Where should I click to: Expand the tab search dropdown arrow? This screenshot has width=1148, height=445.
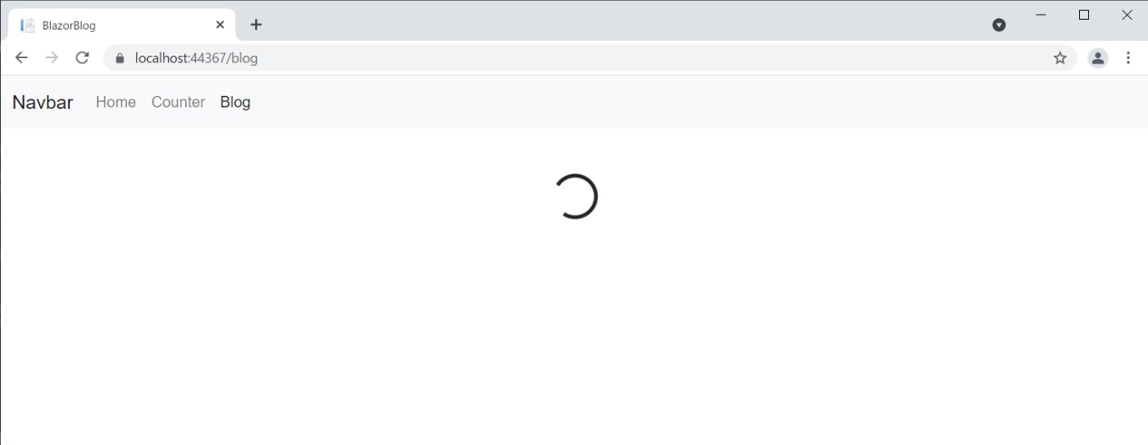pos(999,25)
